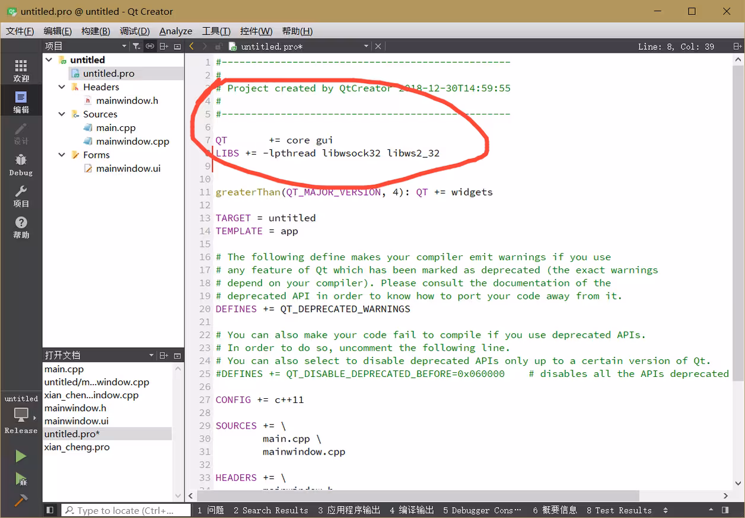Select untitled.pro in project tree
The height and width of the screenshot is (518, 745).
pyautogui.click(x=109, y=73)
